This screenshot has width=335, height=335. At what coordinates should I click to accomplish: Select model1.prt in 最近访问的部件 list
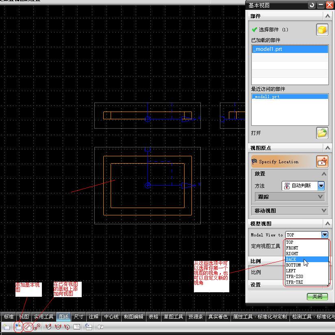[290, 97]
